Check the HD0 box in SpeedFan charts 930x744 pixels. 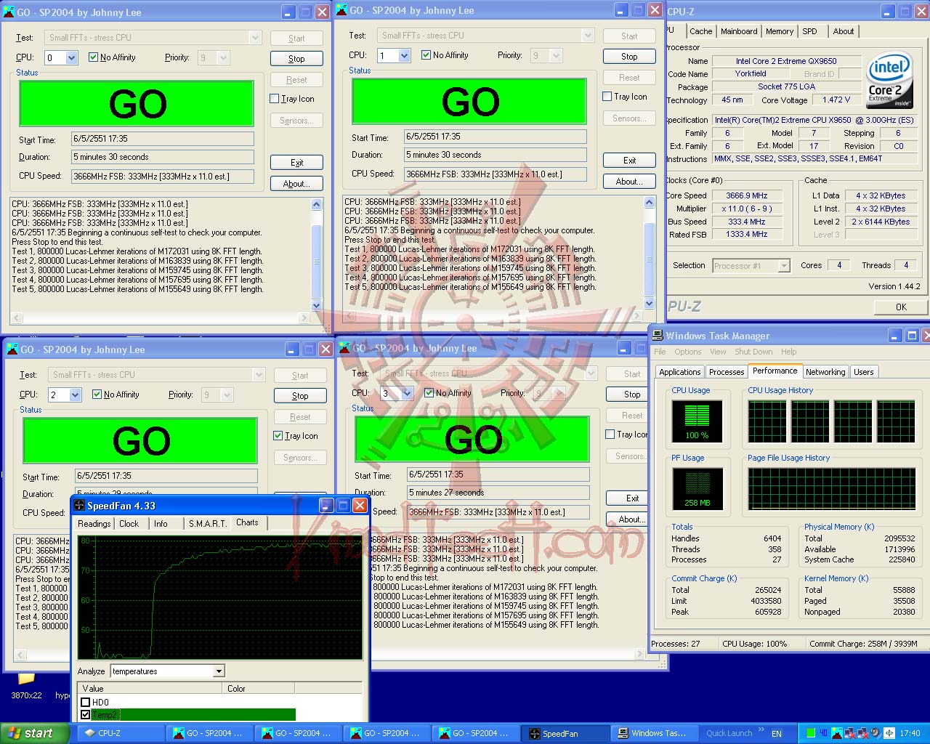(x=86, y=702)
